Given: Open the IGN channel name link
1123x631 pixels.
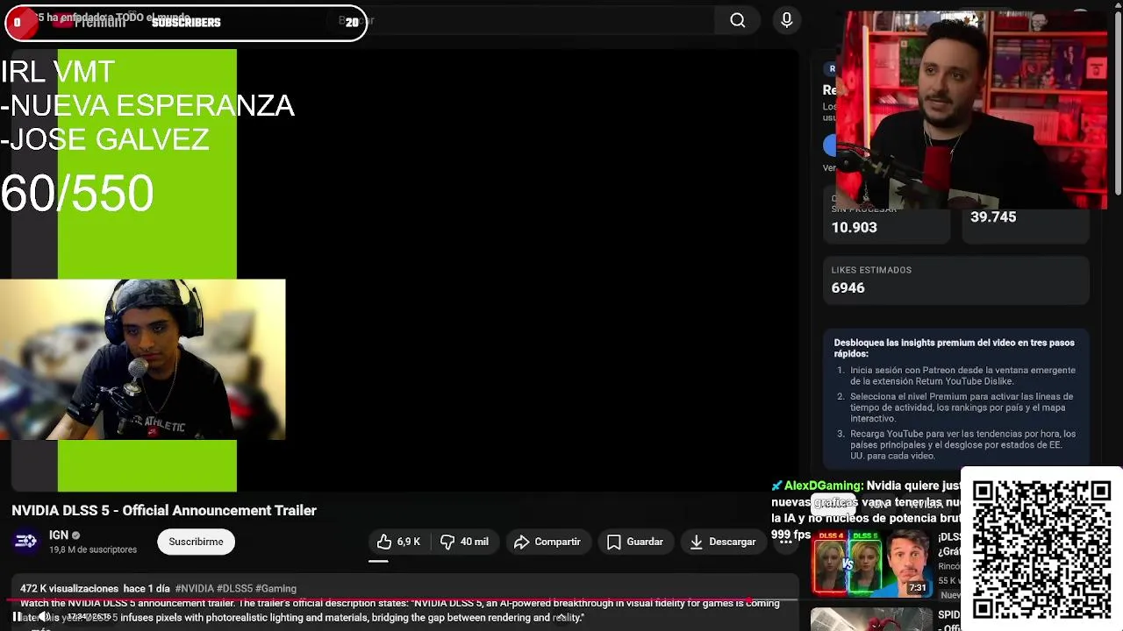Looking at the screenshot, I should point(59,535).
